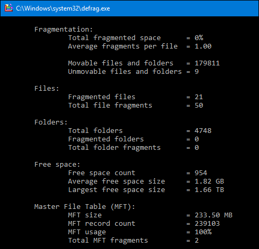Select the MFT record count label

tap(102, 224)
